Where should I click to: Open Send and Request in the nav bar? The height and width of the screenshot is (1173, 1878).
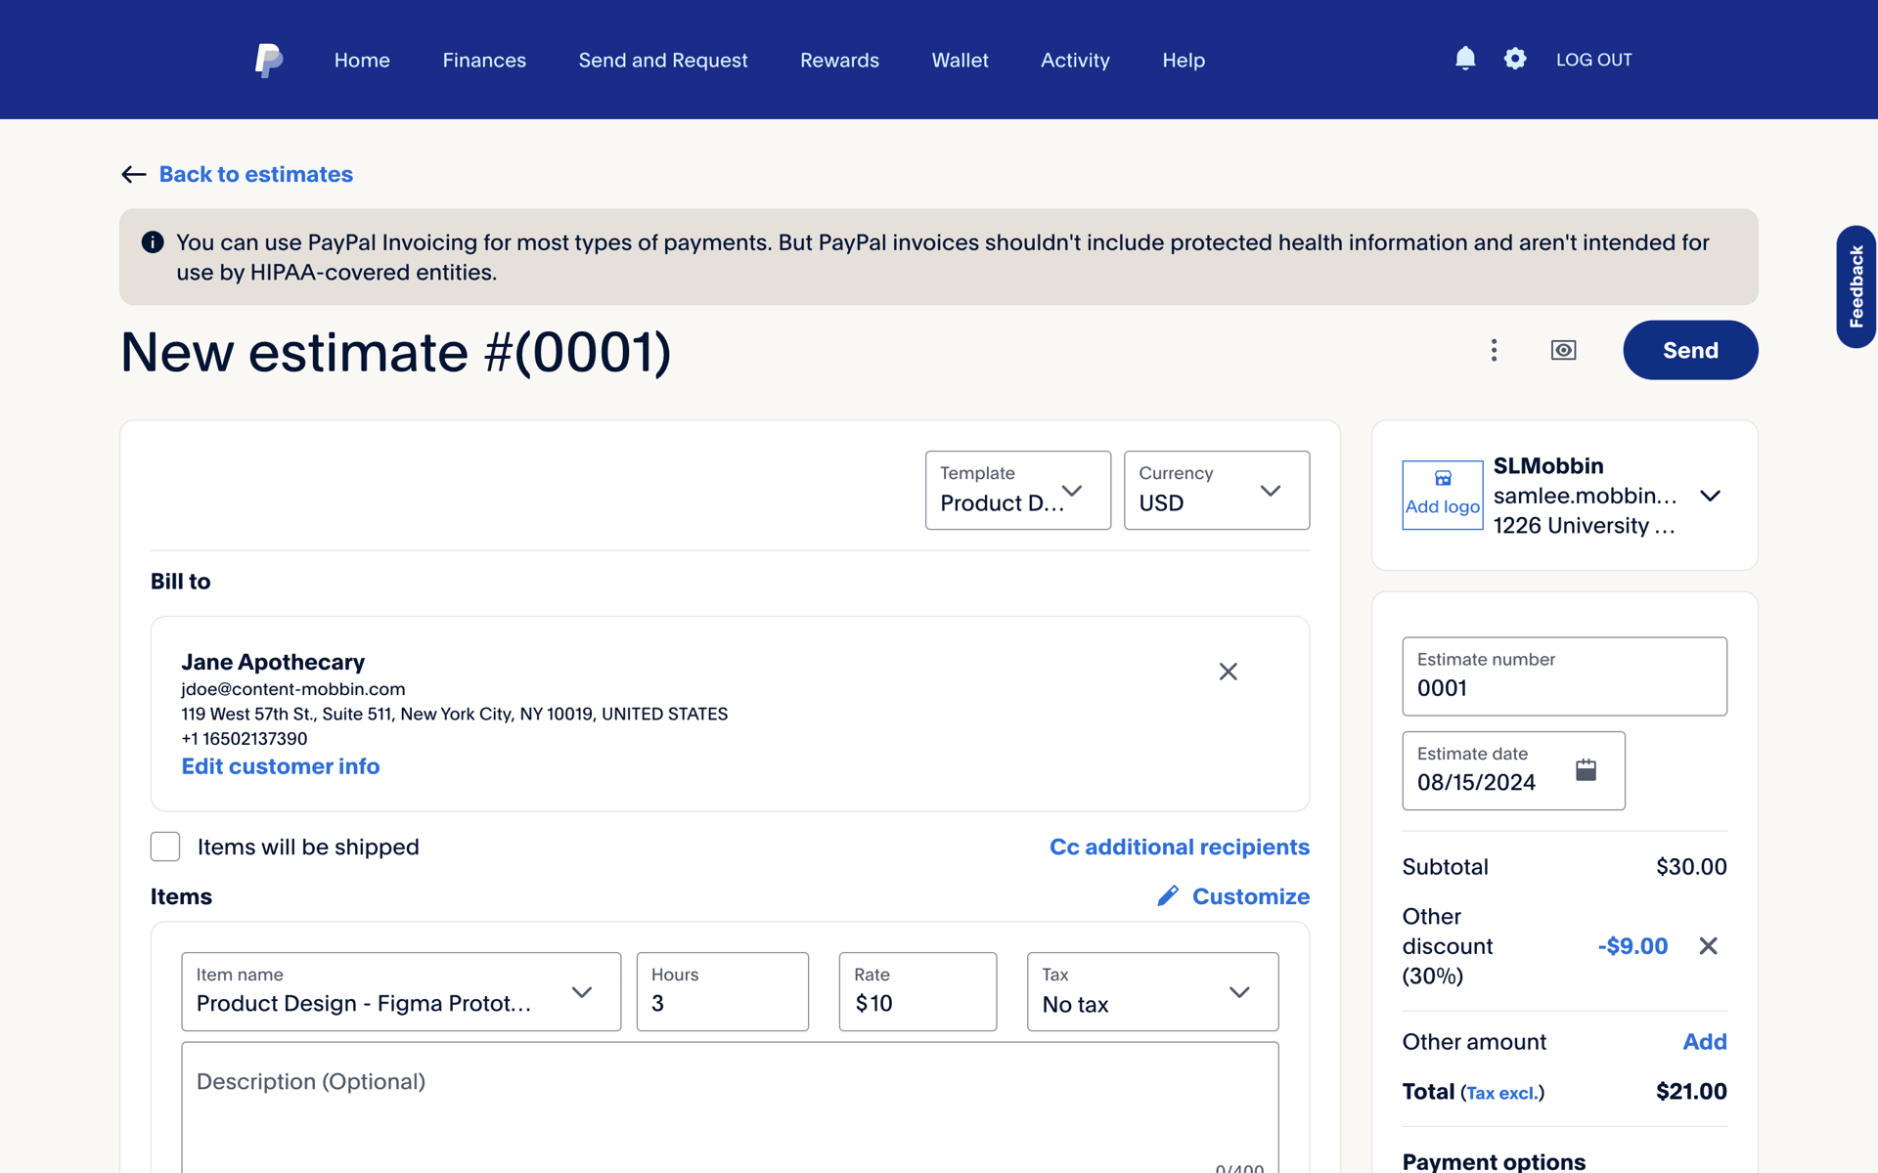pyautogui.click(x=663, y=60)
